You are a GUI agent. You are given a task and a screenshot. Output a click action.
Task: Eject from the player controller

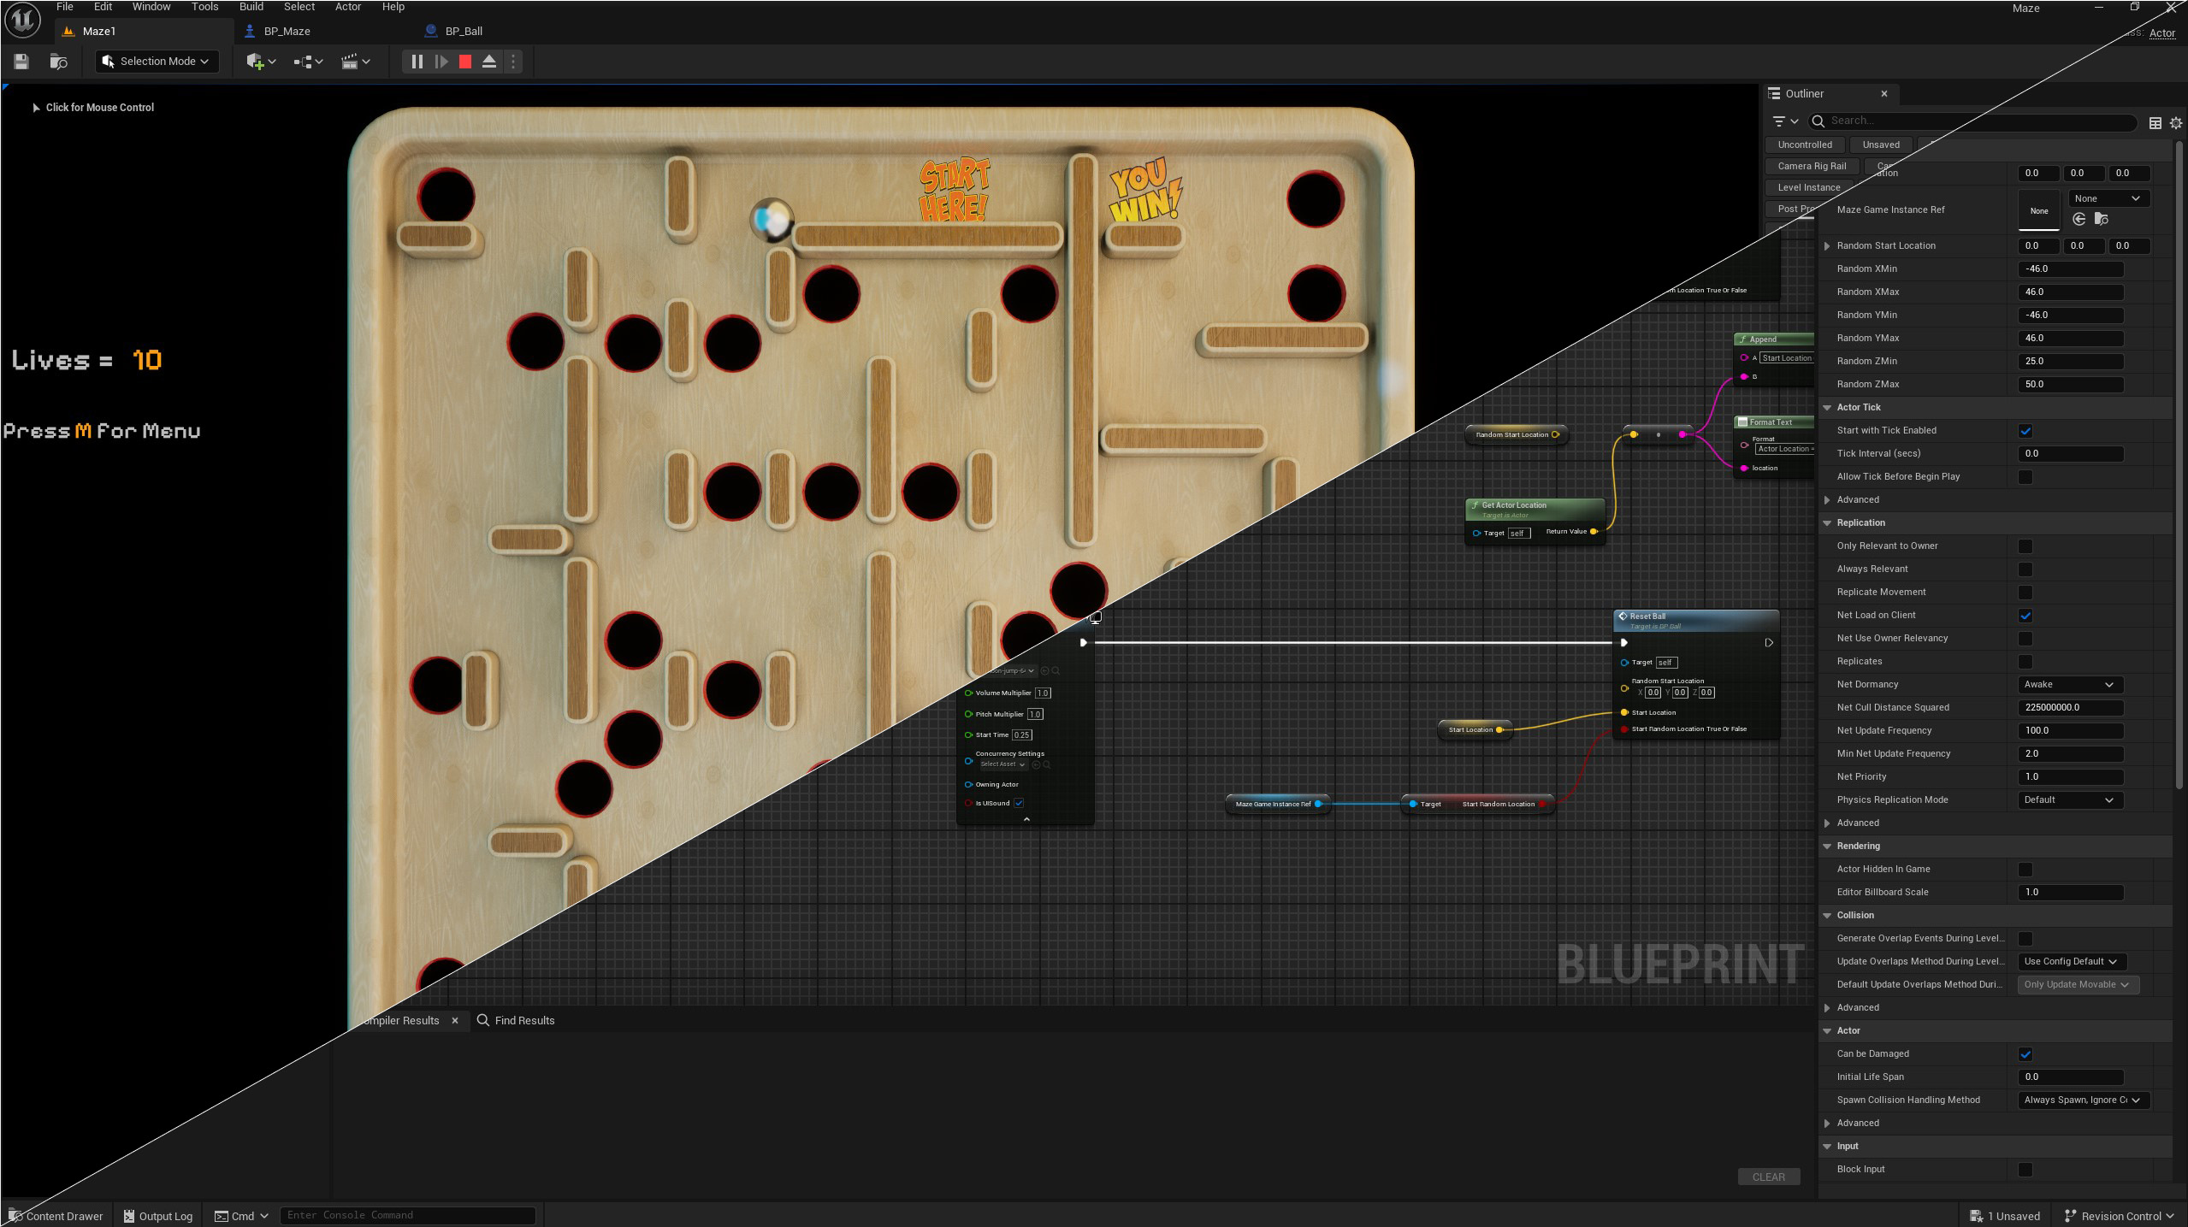coord(489,62)
